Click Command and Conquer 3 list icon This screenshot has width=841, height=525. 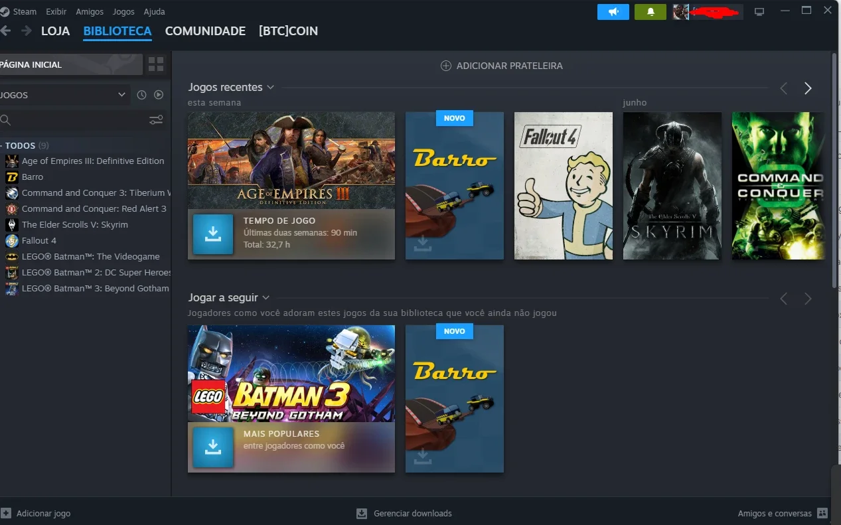click(x=11, y=192)
